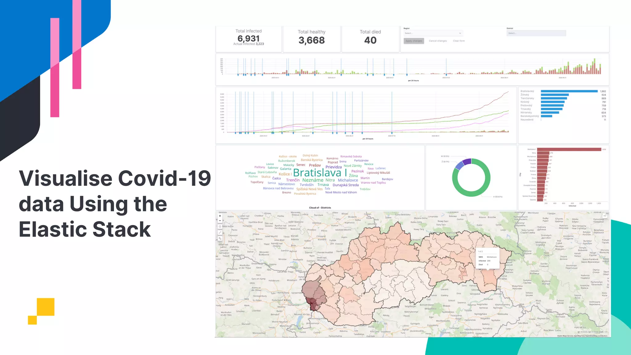Select Prievidza in the district tag cloud
The image size is (631, 355).
[x=333, y=167]
